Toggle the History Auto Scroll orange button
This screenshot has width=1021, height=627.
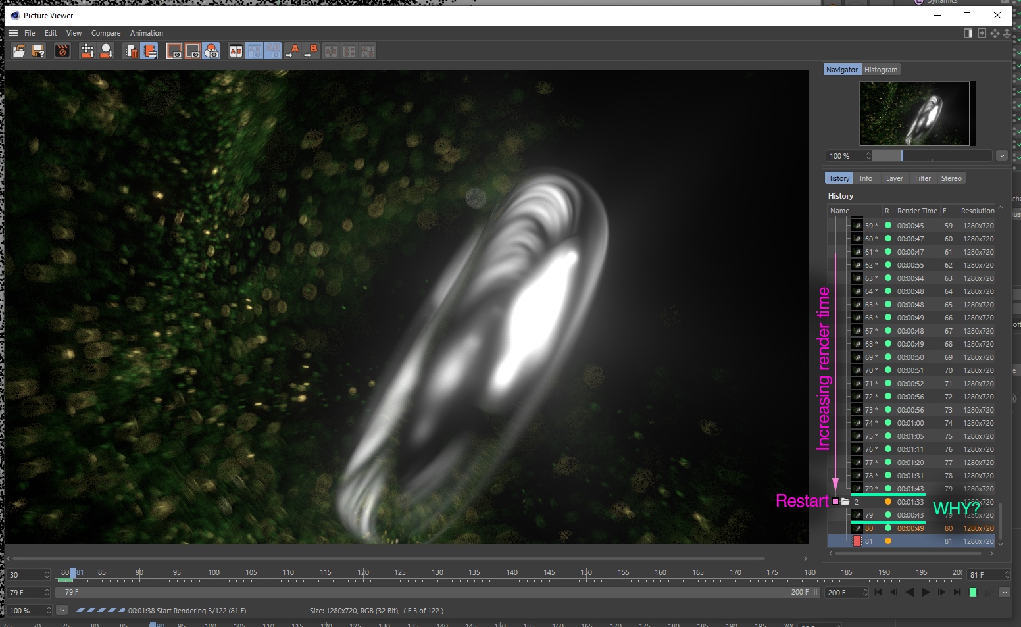pyautogui.click(x=149, y=51)
